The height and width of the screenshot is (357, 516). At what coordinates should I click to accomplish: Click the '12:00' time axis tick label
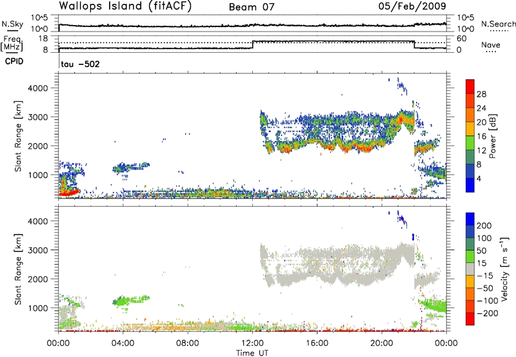pos(252,343)
